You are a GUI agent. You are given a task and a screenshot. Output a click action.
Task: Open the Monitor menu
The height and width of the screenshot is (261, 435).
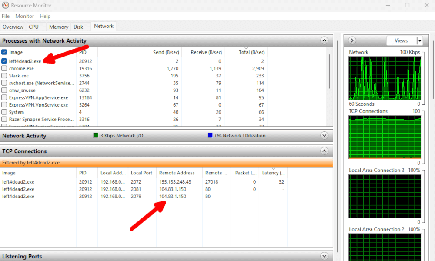click(24, 16)
